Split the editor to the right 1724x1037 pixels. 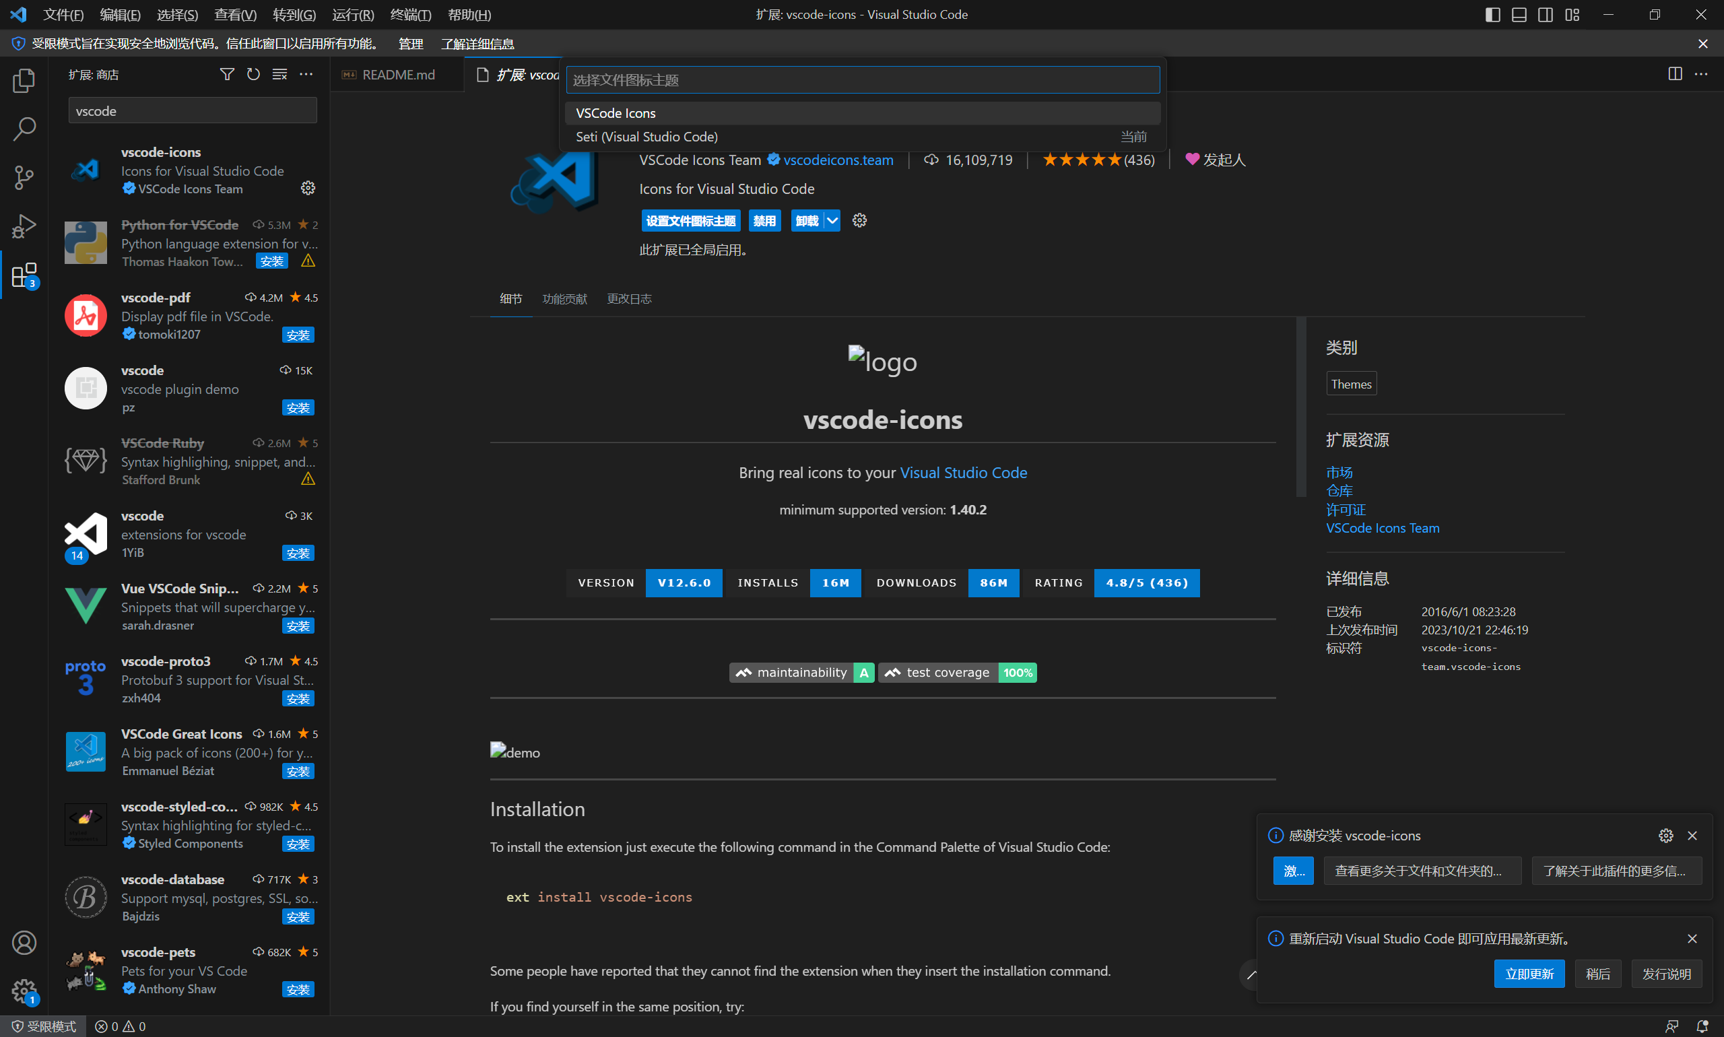pos(1674,74)
